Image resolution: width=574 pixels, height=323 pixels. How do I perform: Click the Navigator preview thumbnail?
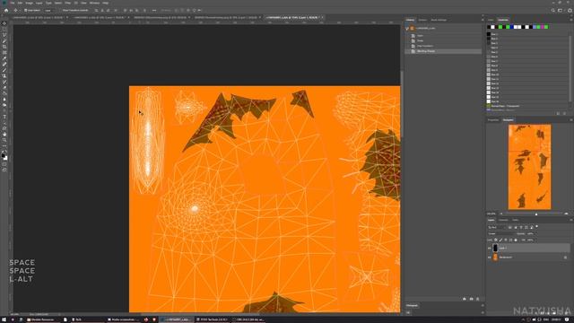(529, 167)
